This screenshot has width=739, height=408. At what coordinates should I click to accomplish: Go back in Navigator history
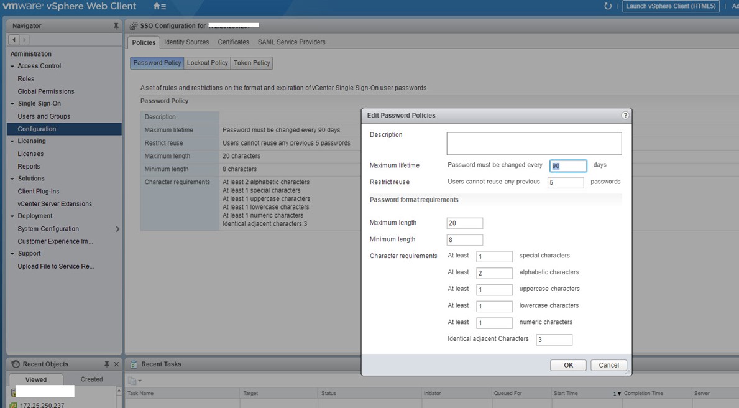tap(14, 40)
